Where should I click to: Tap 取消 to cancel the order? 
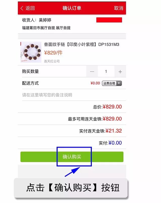point(118,8)
